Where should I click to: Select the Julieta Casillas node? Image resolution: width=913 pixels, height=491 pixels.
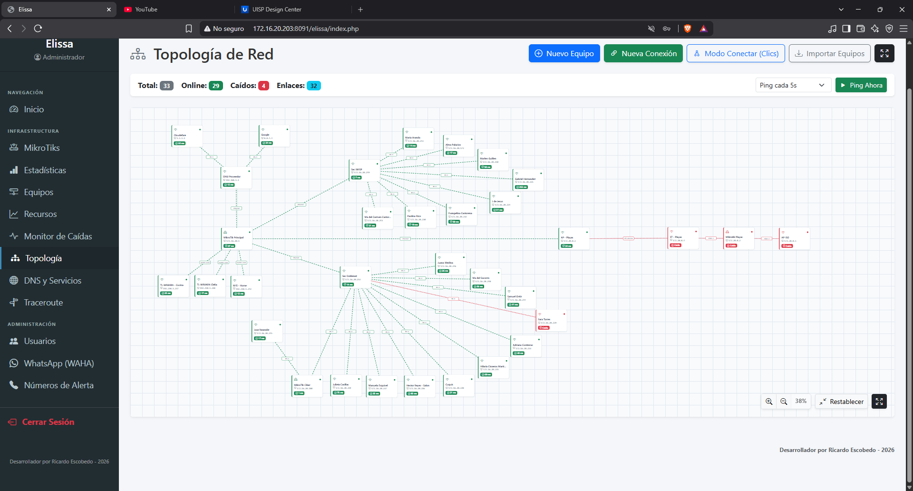[x=346, y=386]
